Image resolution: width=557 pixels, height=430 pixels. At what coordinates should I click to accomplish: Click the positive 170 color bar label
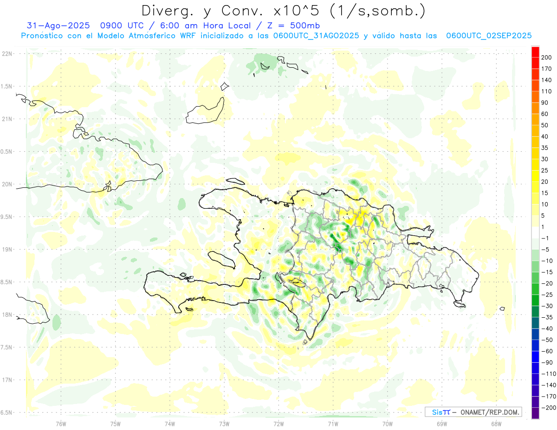click(x=547, y=69)
